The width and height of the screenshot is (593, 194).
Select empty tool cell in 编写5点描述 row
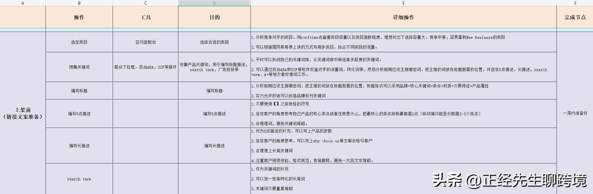(x=146, y=114)
